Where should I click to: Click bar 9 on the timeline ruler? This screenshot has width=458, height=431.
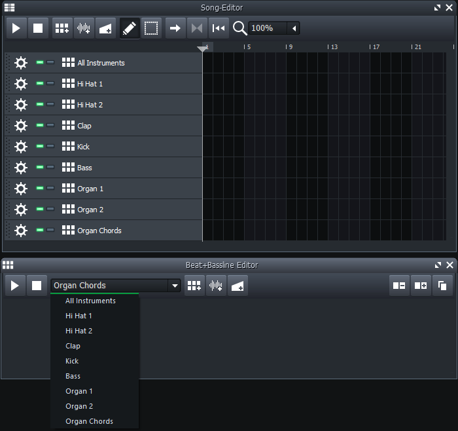tap(291, 47)
